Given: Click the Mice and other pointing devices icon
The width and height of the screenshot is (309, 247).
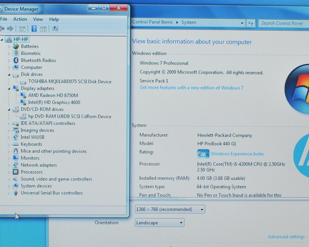Looking at the screenshot, I should [16, 151].
